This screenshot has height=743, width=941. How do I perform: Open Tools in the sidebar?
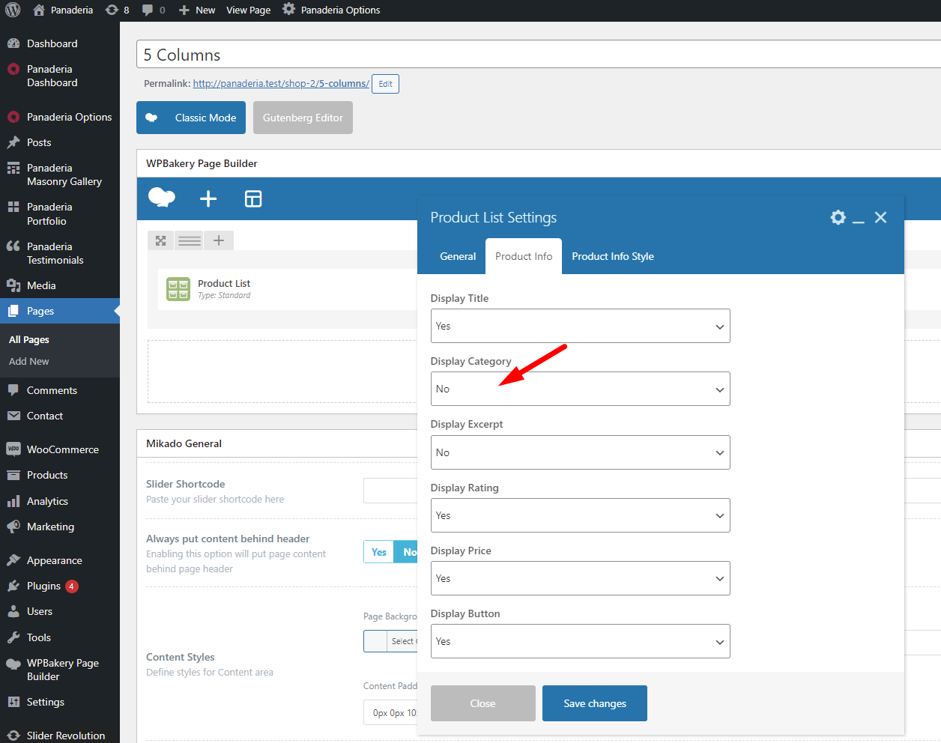pyautogui.click(x=60, y=637)
